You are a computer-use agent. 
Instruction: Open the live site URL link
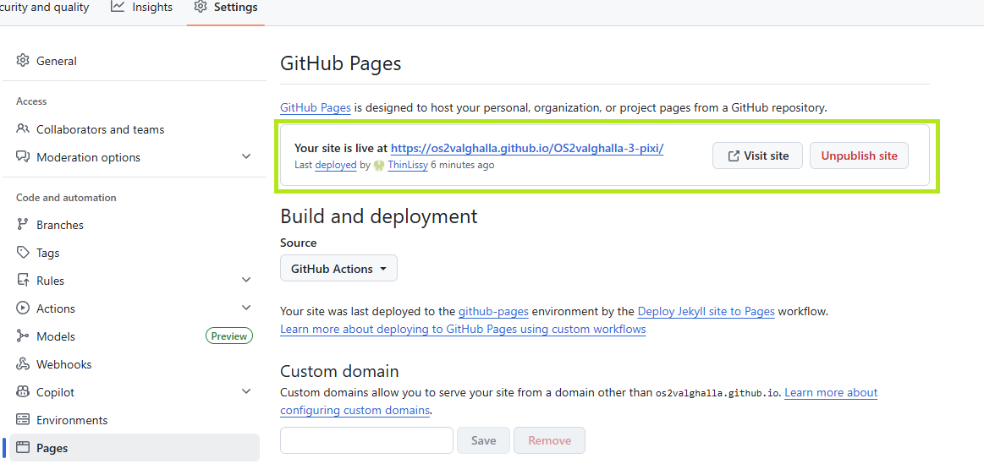tap(527, 149)
